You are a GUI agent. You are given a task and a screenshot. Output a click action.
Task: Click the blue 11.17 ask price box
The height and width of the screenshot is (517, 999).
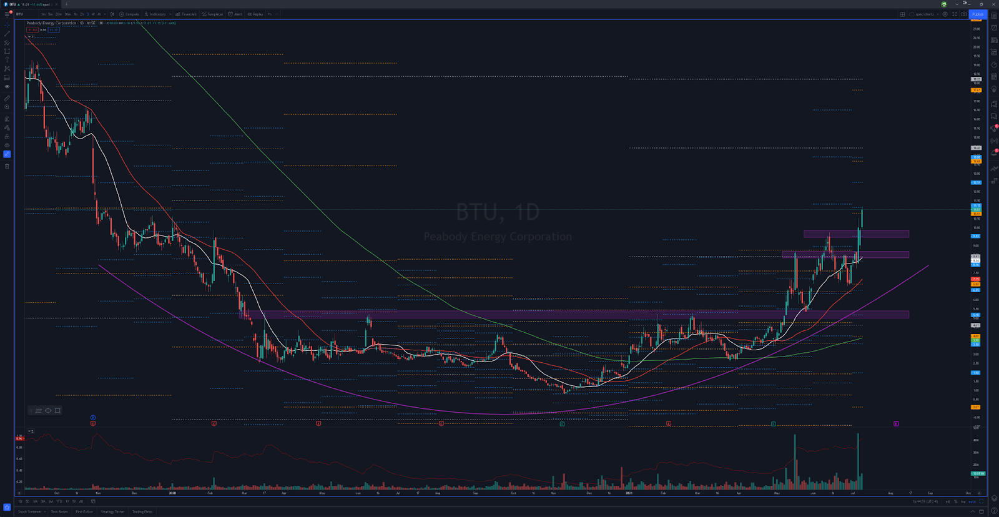point(54,30)
